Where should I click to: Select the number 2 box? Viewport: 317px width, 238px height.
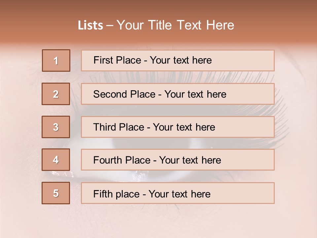click(x=56, y=94)
